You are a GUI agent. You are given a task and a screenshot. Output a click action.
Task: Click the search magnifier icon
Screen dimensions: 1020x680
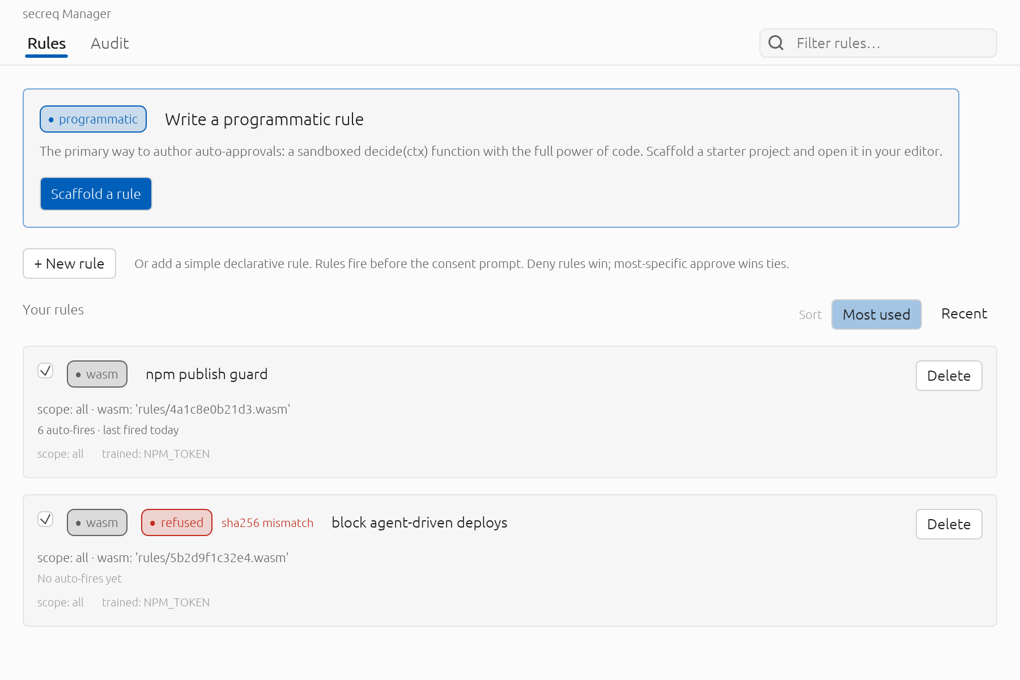[776, 43]
